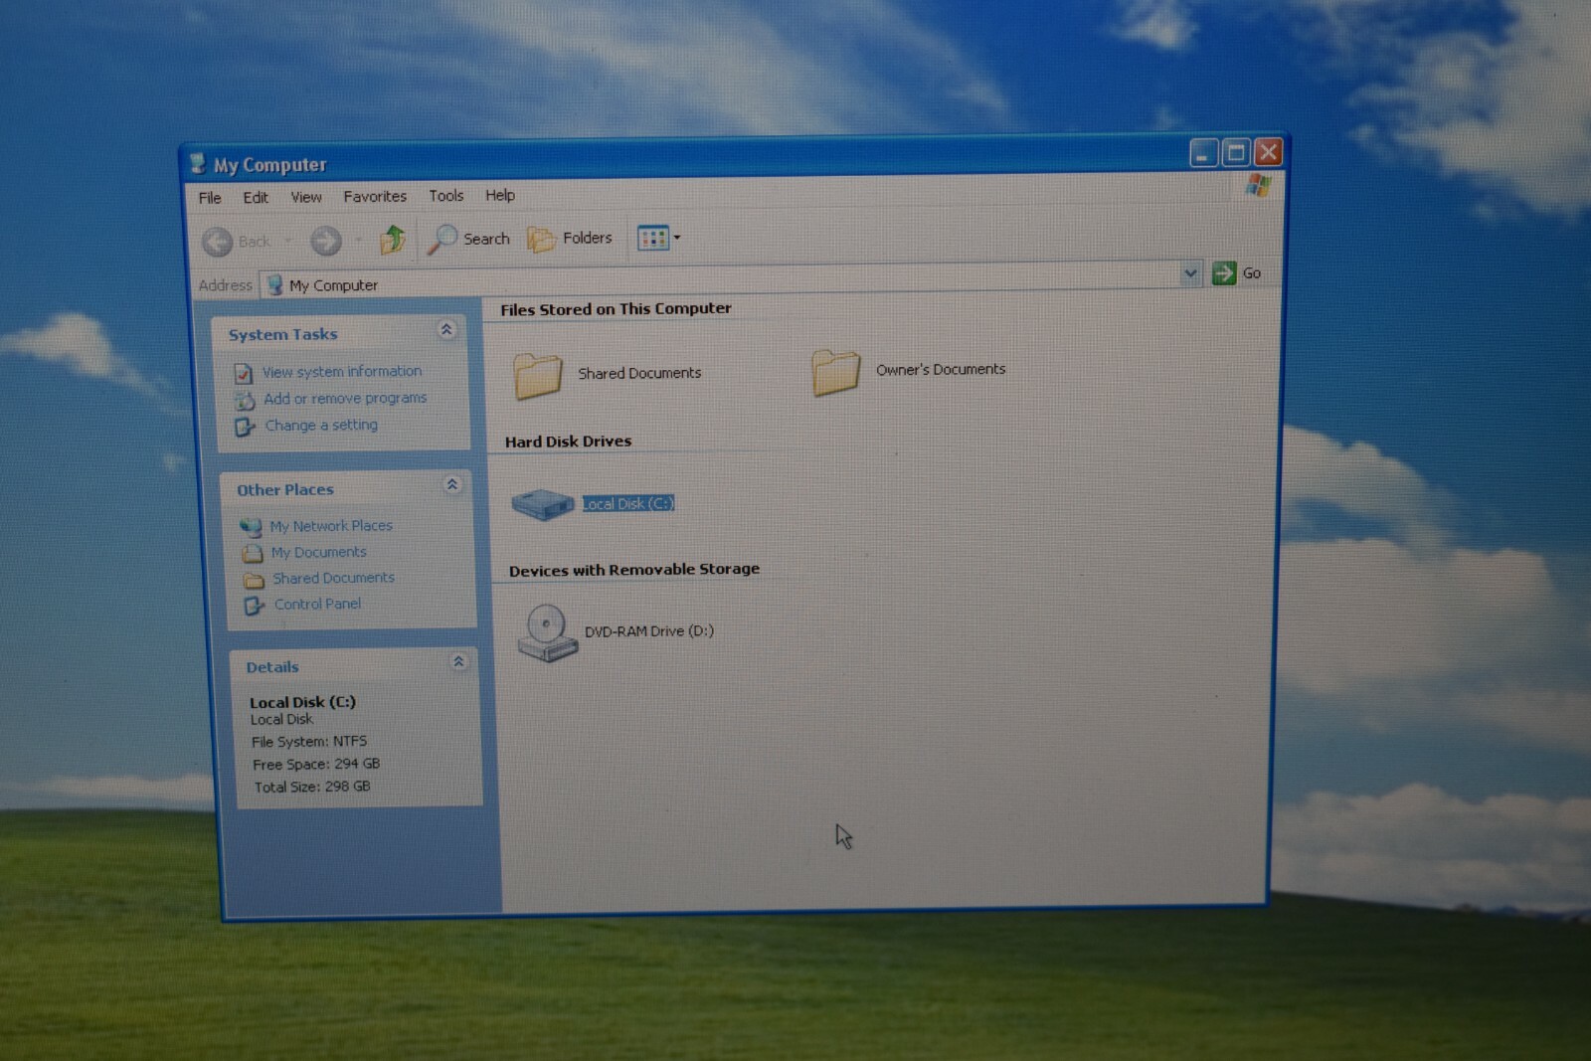Open Control Panel link
The height and width of the screenshot is (1061, 1591).
[317, 604]
